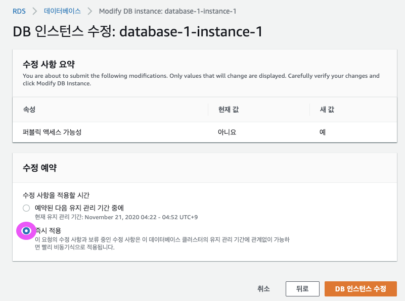Click the chevron after RDS breadcrumb

click(x=35, y=11)
